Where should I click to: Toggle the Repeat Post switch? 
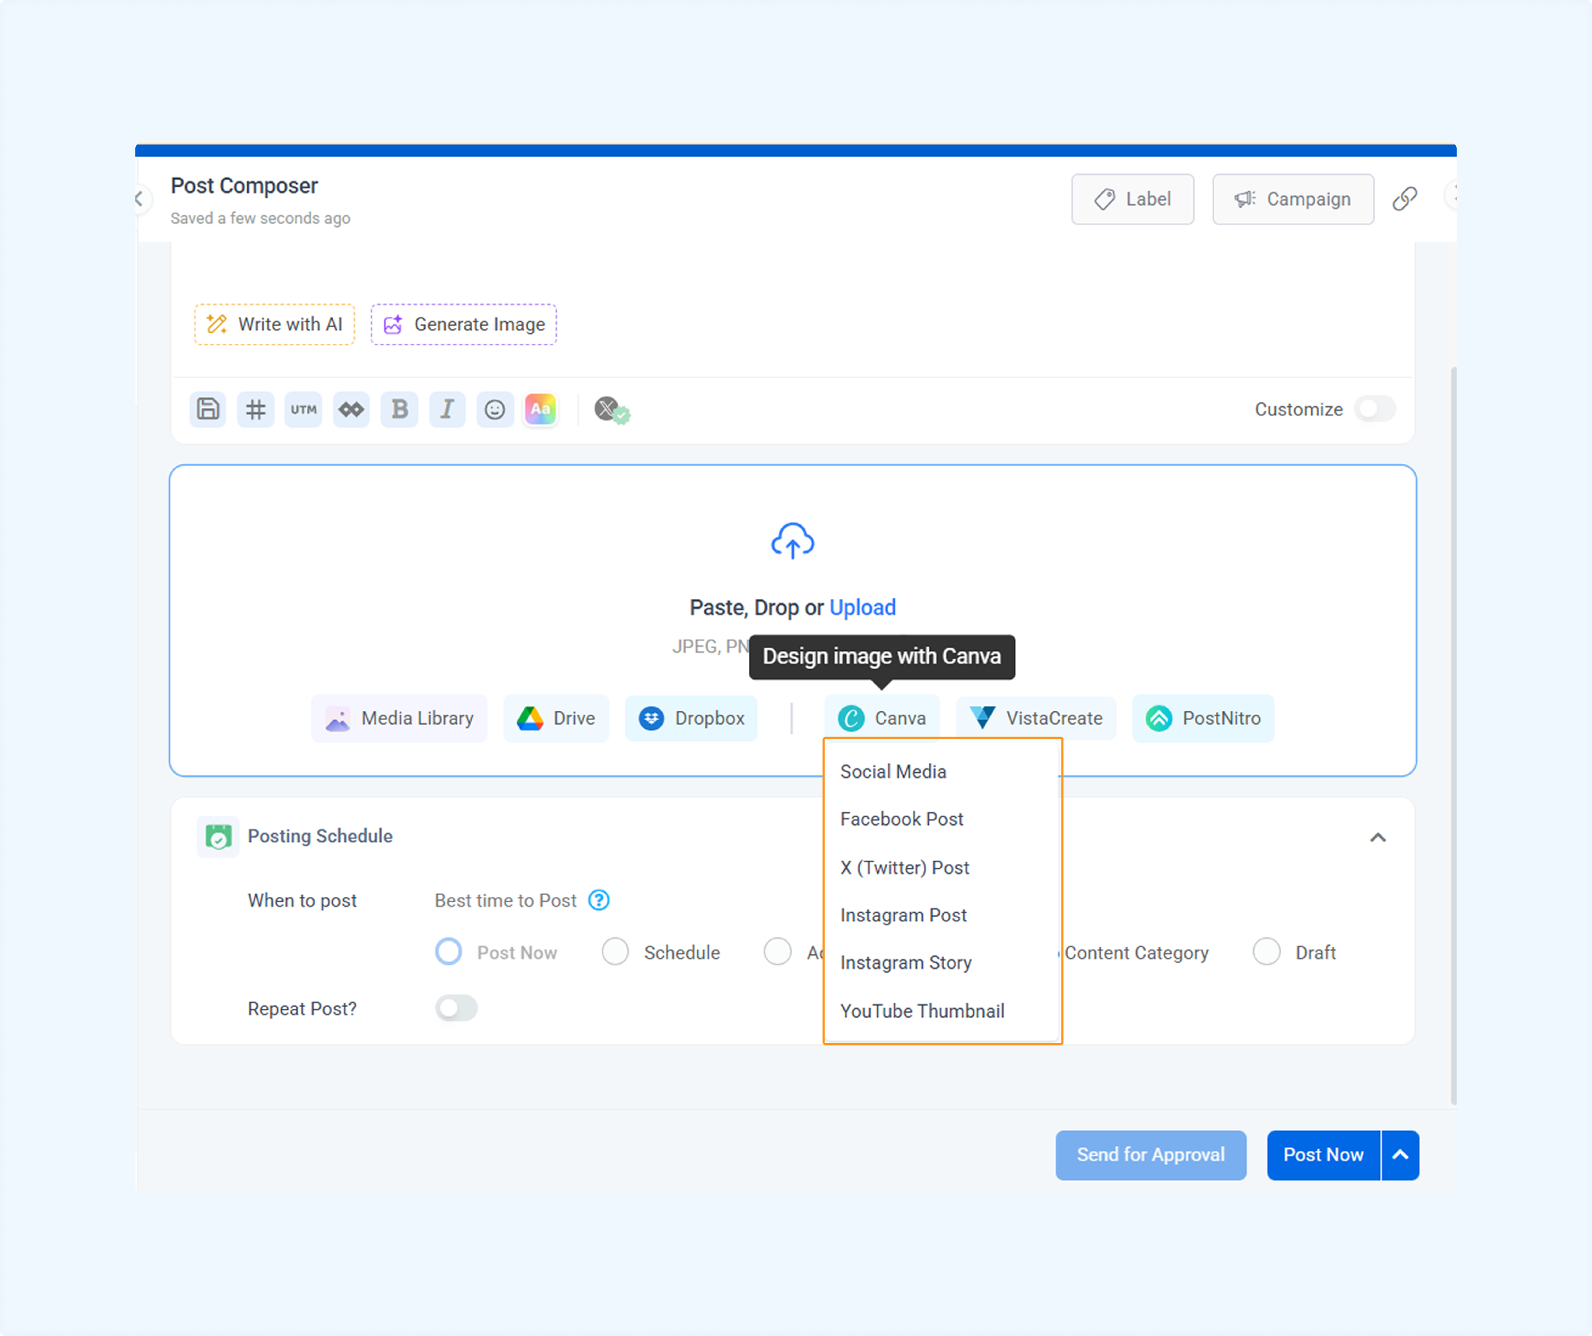point(456,1009)
